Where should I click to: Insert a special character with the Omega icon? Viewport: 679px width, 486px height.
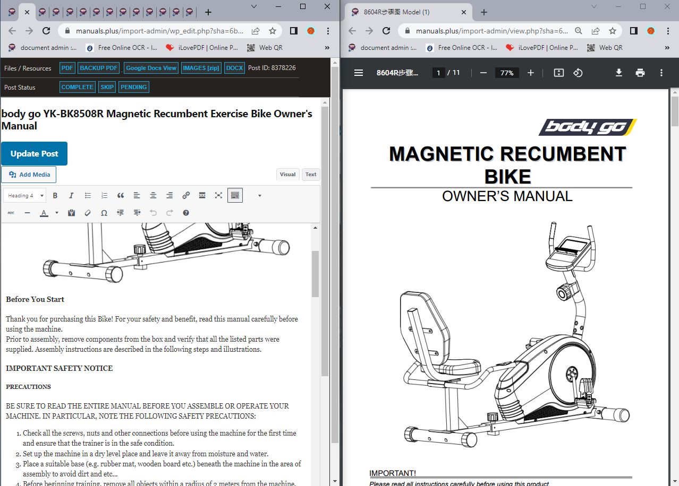pyautogui.click(x=104, y=213)
